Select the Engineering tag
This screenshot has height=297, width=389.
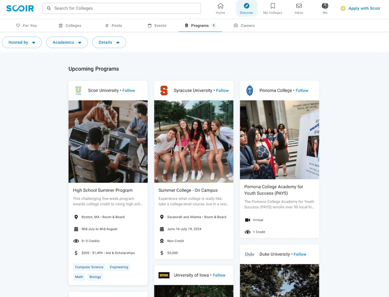coord(119,267)
